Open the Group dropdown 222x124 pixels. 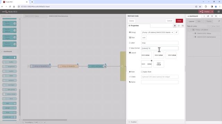[x=157, y=32]
